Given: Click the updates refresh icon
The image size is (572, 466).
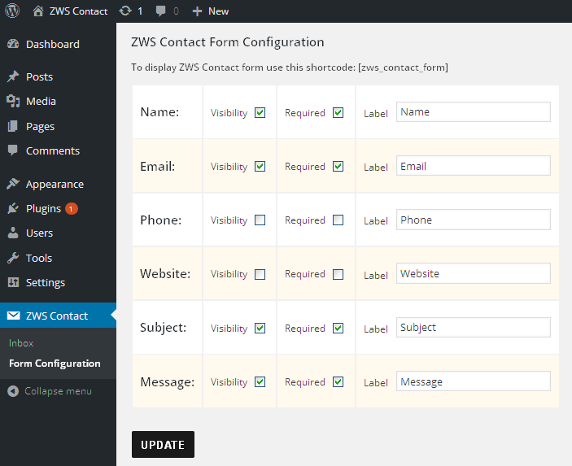Looking at the screenshot, I should [x=125, y=11].
